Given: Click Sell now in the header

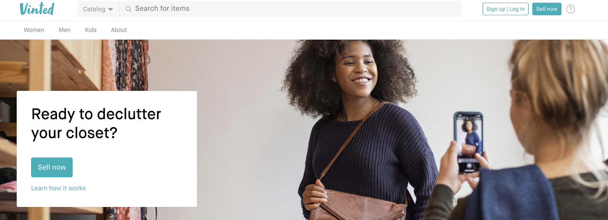Looking at the screenshot, I should (547, 9).
